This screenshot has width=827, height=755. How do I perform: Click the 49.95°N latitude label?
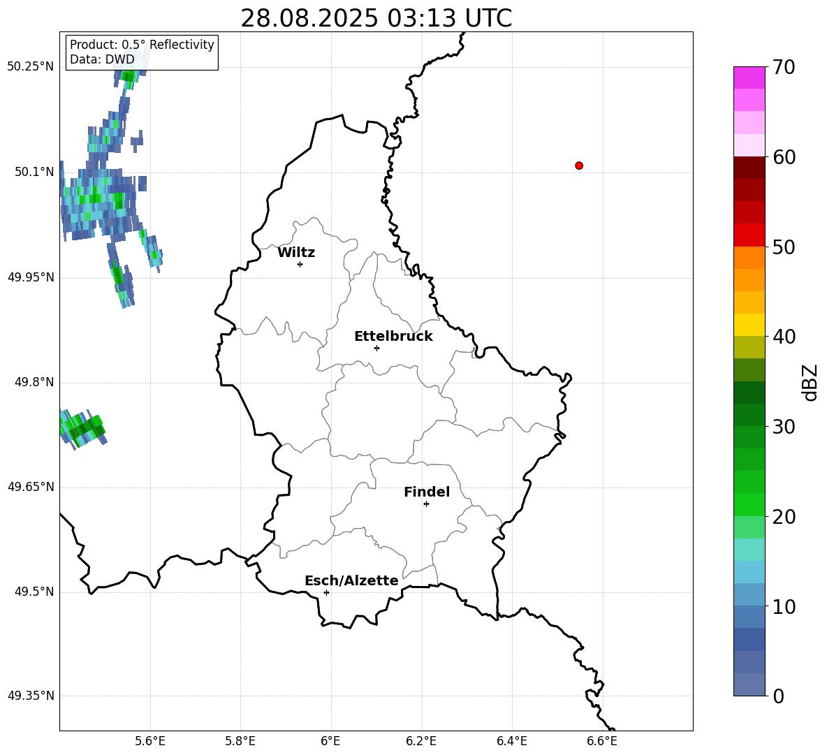(x=31, y=277)
